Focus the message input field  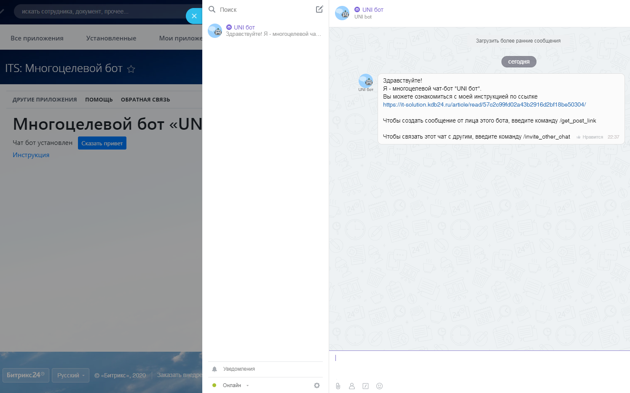click(480, 364)
